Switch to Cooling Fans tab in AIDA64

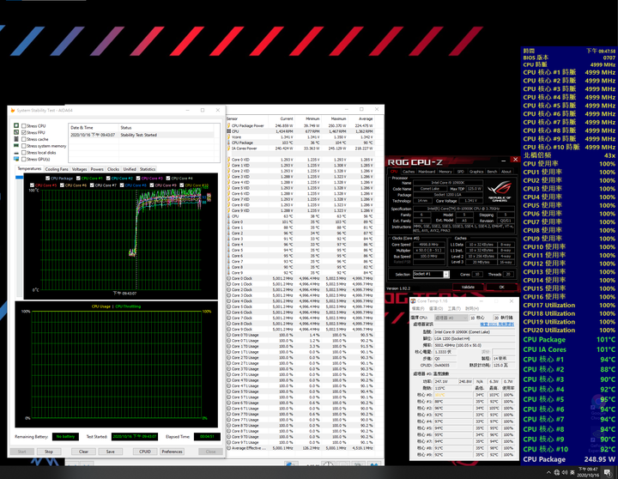pyautogui.click(x=57, y=169)
